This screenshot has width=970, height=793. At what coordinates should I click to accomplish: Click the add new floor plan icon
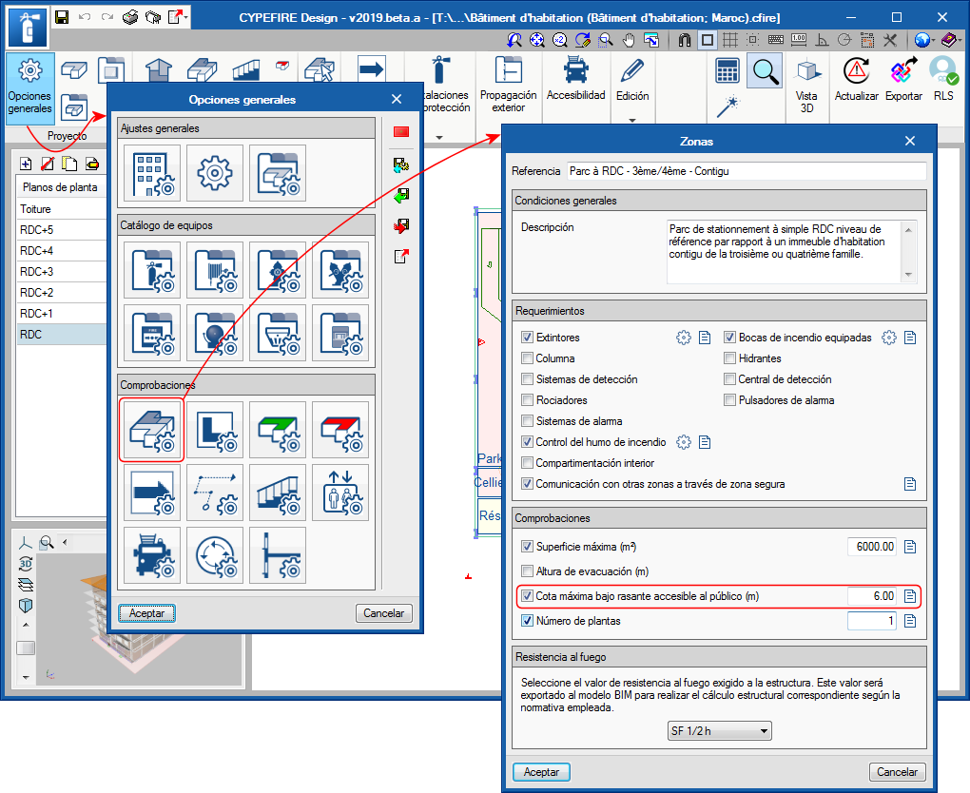(26, 164)
